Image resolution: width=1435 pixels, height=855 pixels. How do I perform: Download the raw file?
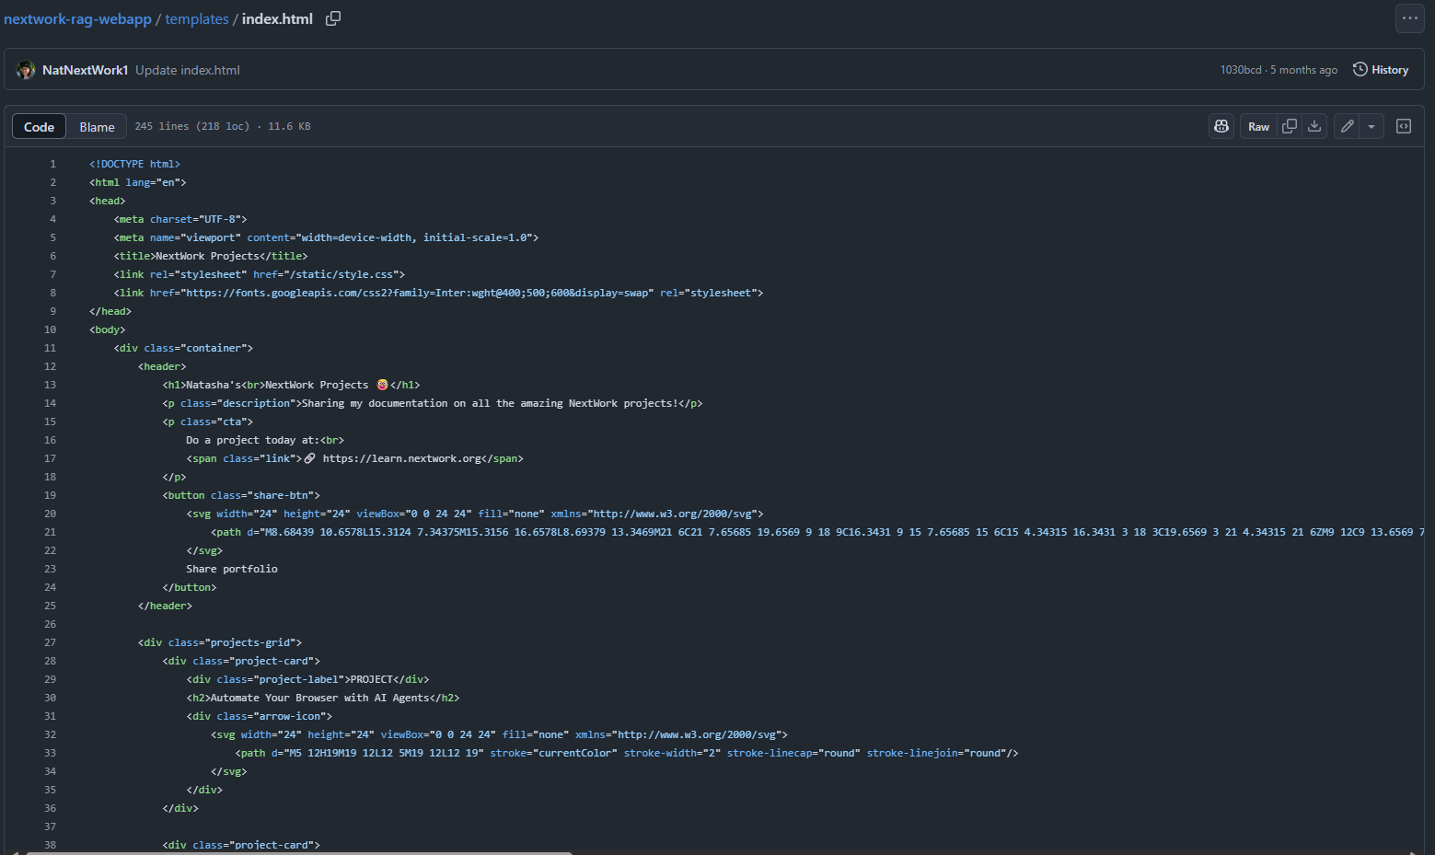point(1314,127)
